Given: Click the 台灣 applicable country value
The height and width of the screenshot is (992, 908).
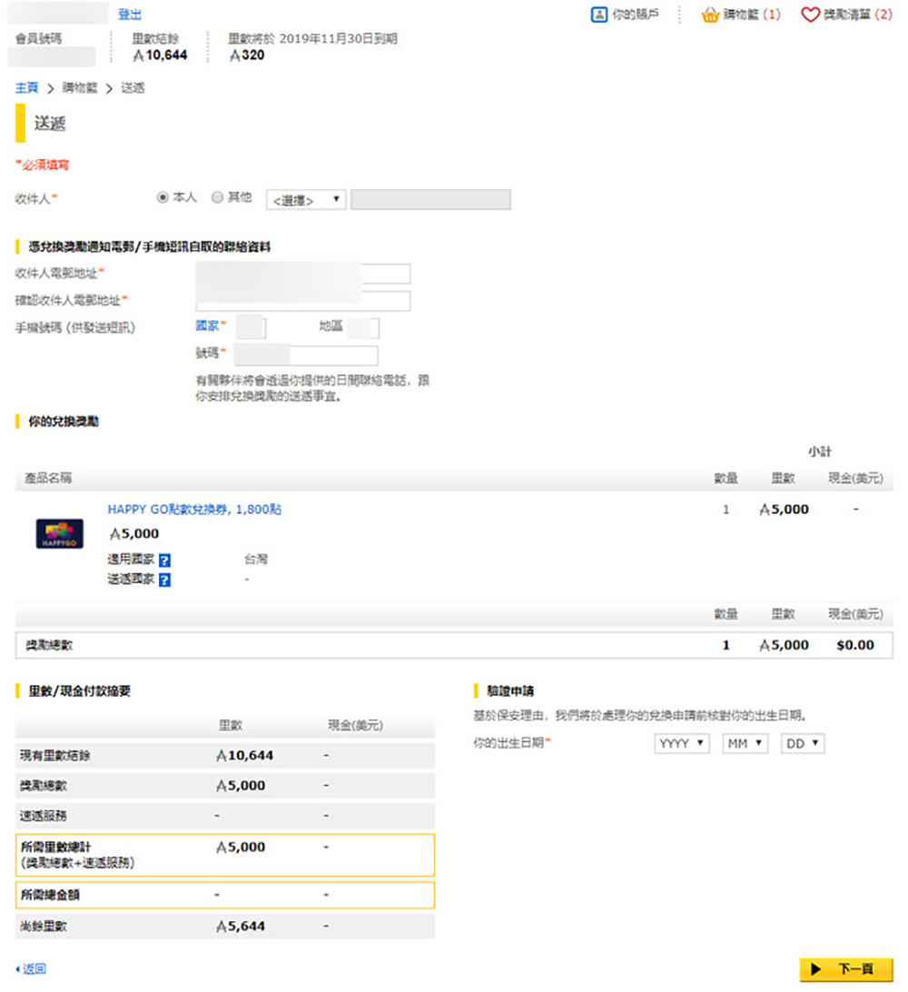Looking at the screenshot, I should point(256,560).
